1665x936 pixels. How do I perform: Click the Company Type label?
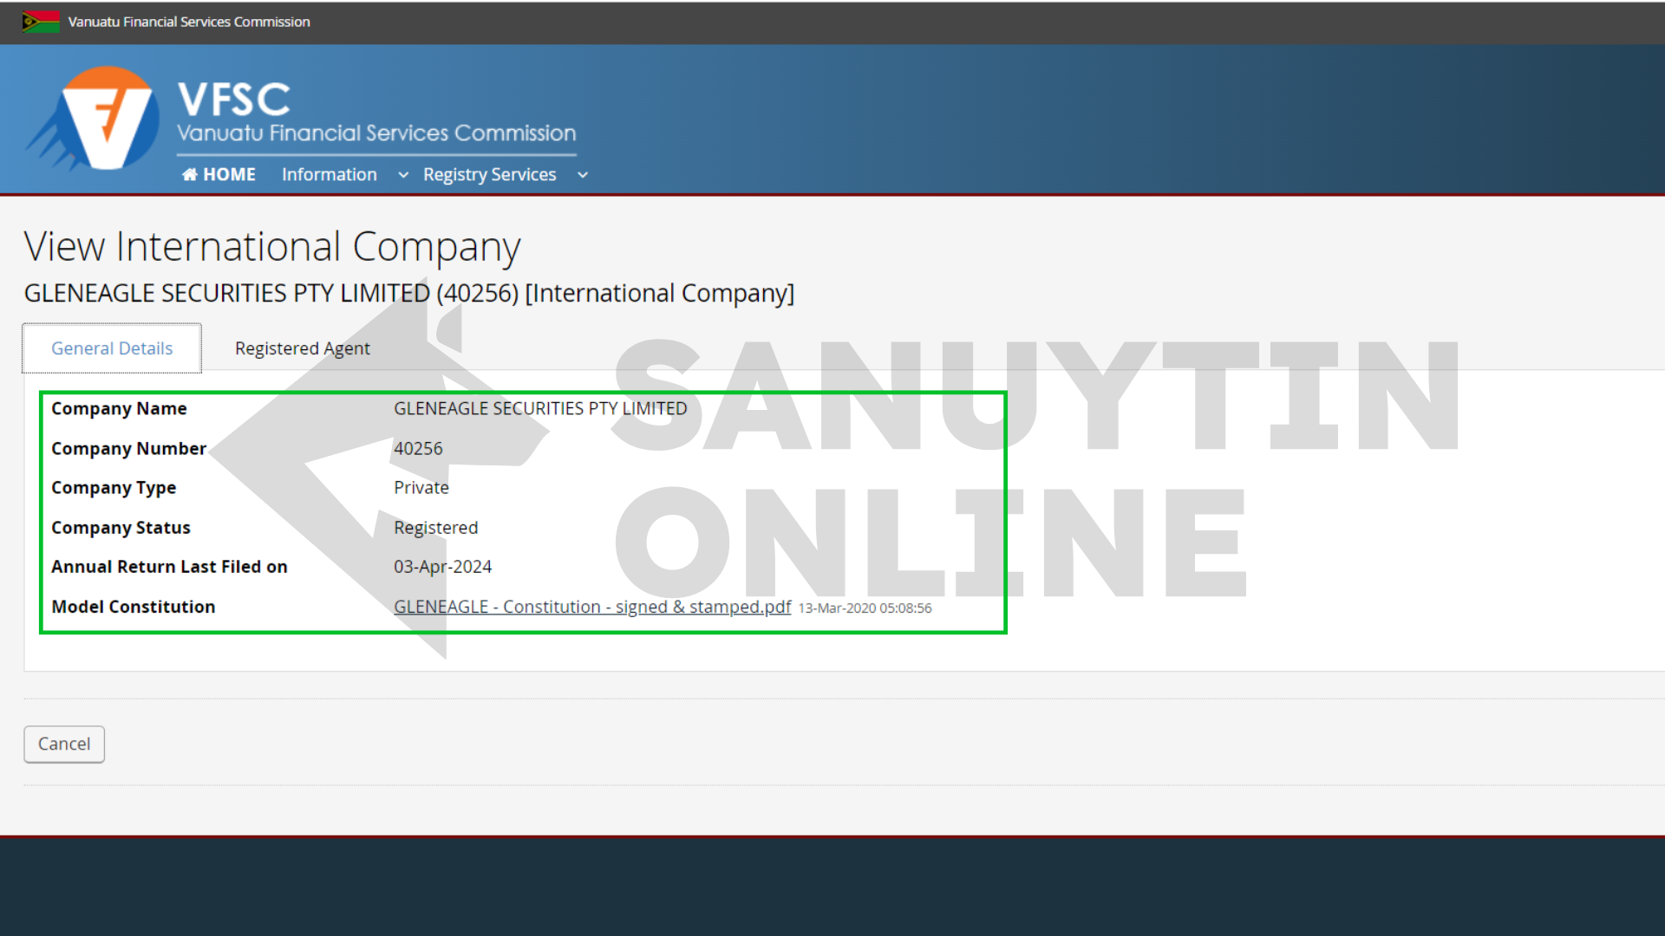click(114, 487)
